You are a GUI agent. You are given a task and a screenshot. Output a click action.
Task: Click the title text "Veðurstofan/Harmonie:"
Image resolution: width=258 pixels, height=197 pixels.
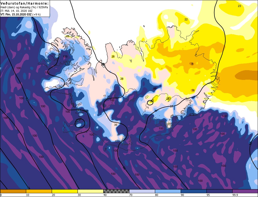(25, 3)
